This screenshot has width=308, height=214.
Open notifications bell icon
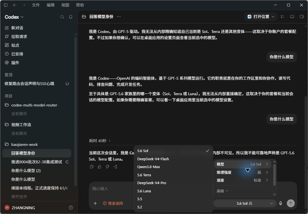pos(71,17)
